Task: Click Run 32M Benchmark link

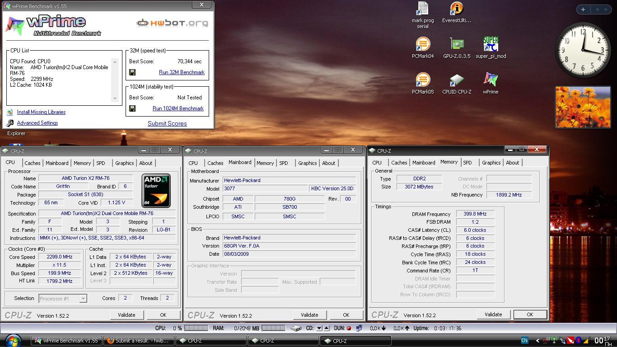Action: [x=182, y=72]
